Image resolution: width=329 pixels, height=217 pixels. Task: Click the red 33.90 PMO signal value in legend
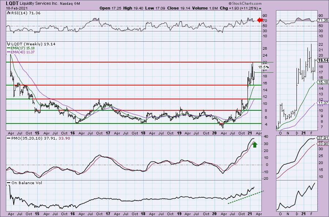click(x=65, y=138)
